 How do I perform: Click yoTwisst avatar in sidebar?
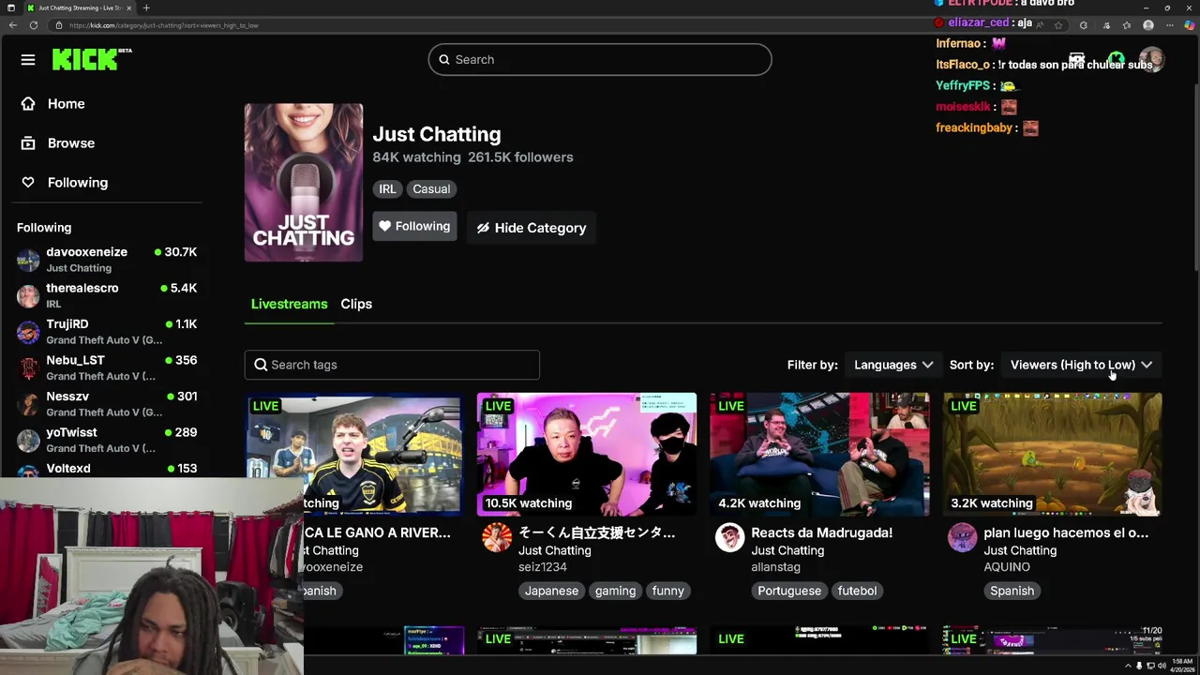(28, 440)
